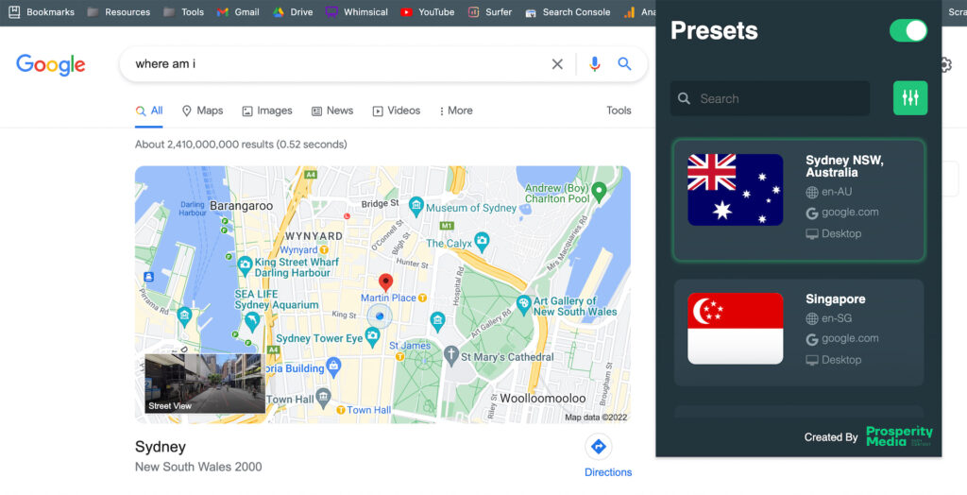Click the Presets search field
This screenshot has width=967, height=495.
770,98
